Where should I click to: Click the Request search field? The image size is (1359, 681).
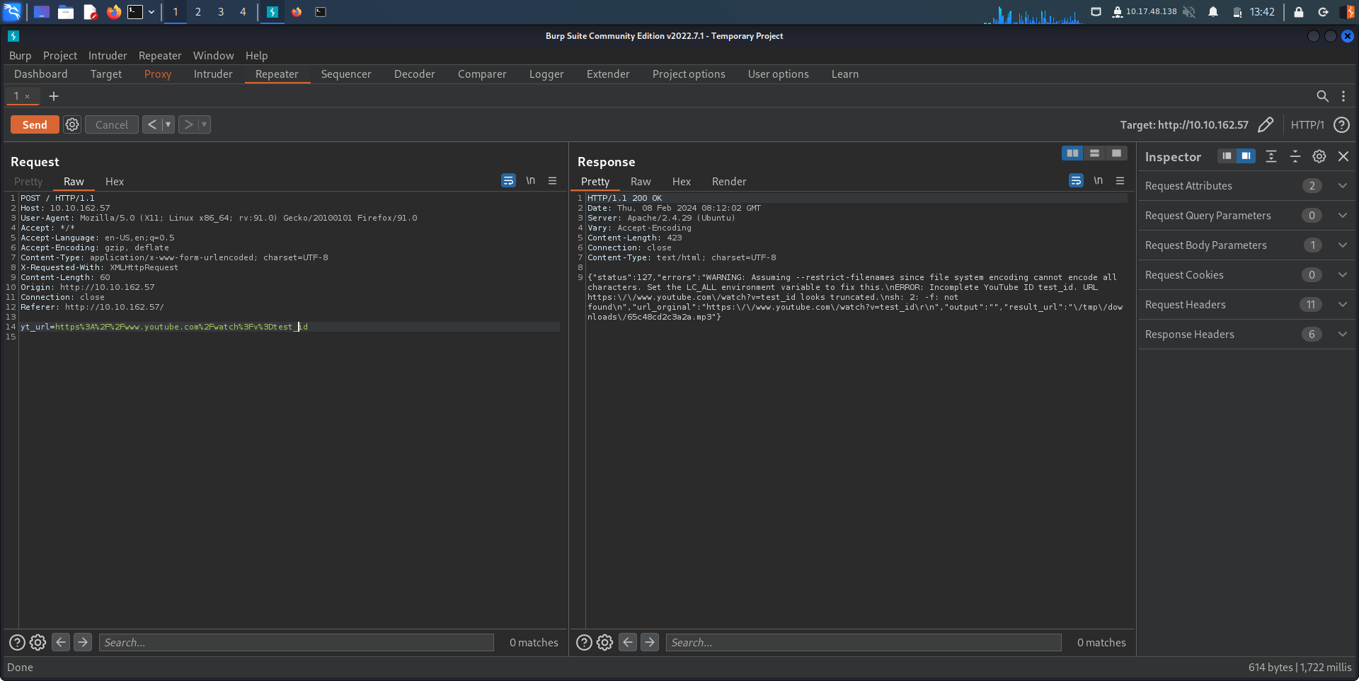pos(297,642)
